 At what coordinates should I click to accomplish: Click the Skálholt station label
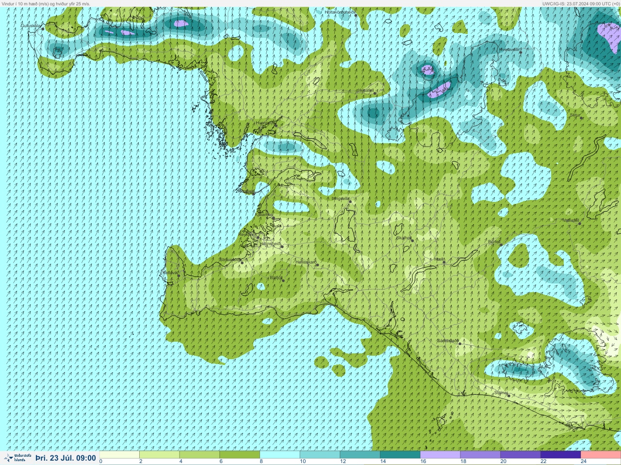[404, 238]
